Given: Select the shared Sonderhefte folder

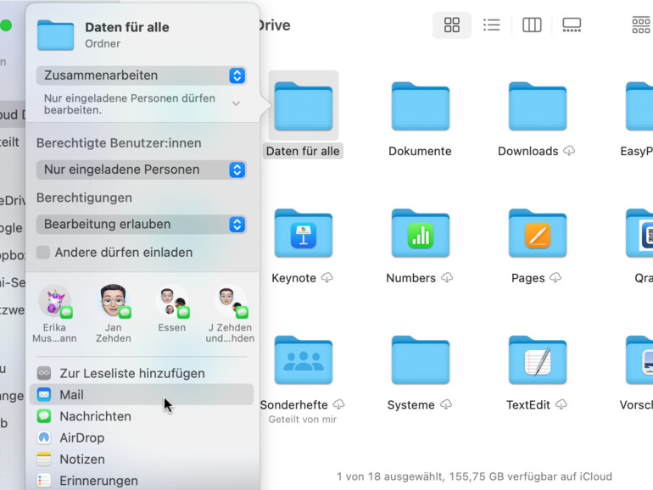Looking at the screenshot, I should [304, 360].
